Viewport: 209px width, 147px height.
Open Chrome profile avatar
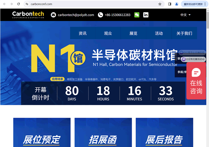pyautogui.click(x=177, y=4)
